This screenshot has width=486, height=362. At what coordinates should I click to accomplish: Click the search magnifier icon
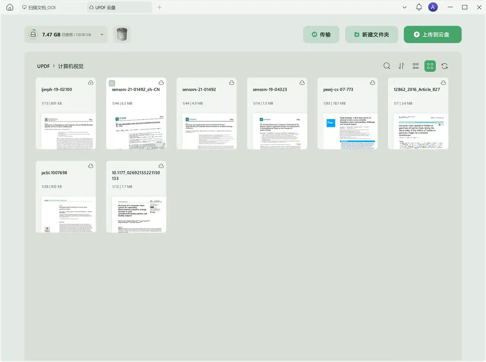387,66
